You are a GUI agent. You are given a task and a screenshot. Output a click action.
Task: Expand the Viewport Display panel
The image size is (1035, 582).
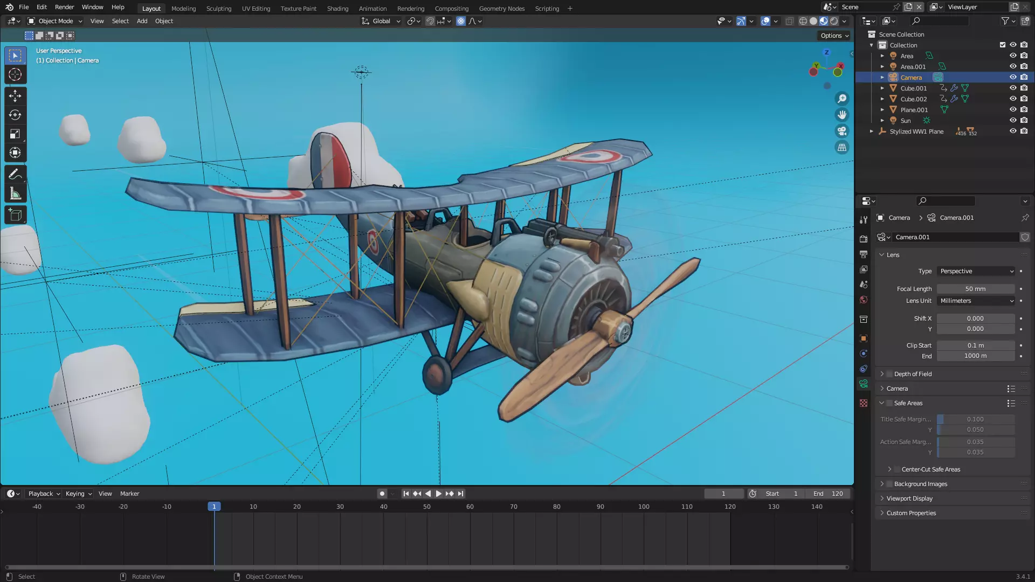pos(909,498)
